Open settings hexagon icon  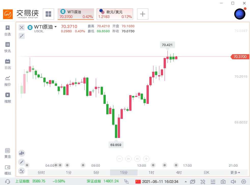point(244,181)
